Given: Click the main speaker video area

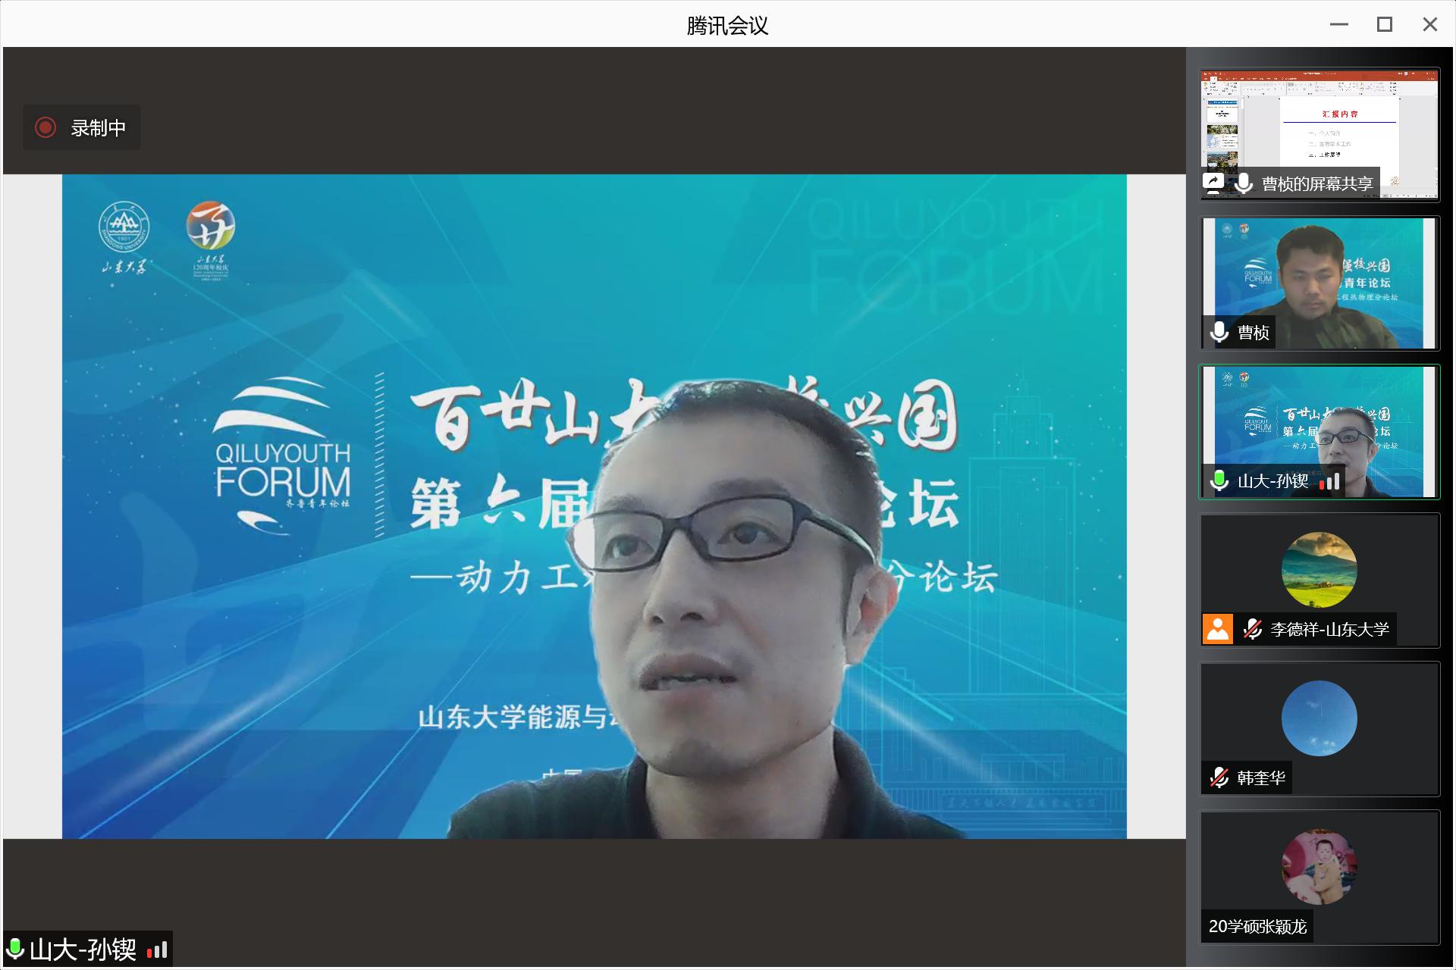Looking at the screenshot, I should (595, 506).
